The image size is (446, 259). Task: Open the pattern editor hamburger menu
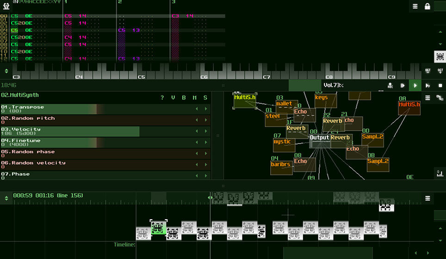[x=415, y=6]
